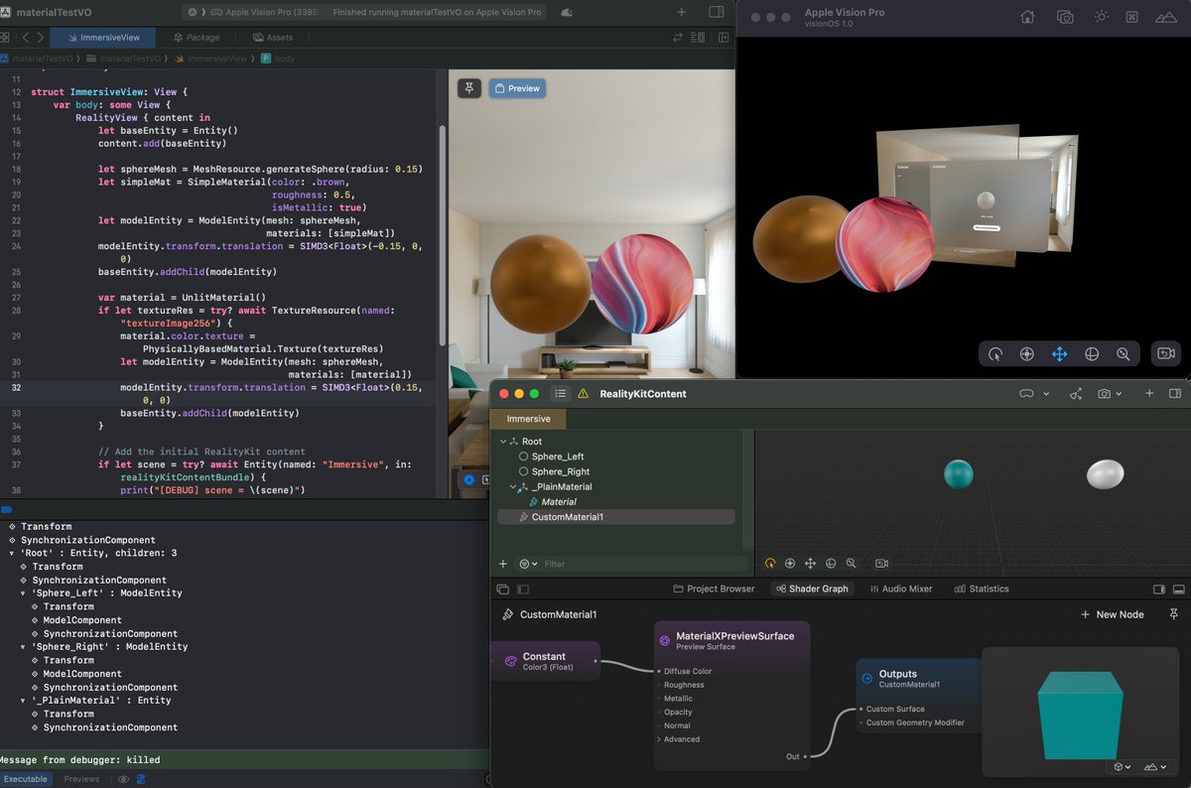The image size is (1191, 788).
Task: Pin the Xcode preview canvas
Action: [469, 88]
